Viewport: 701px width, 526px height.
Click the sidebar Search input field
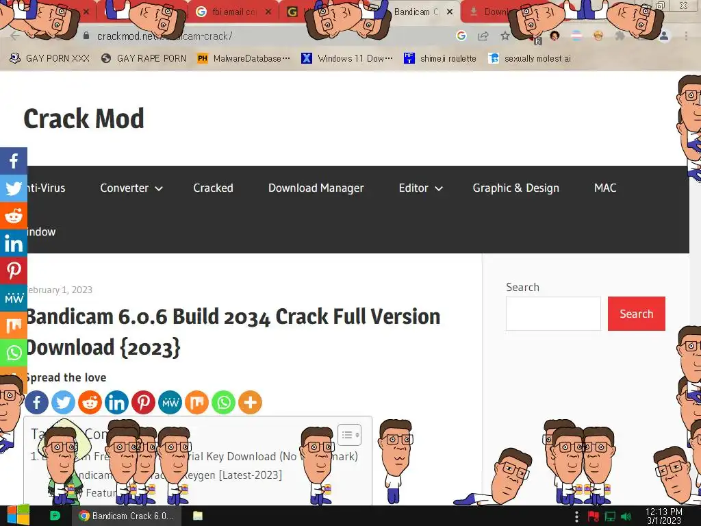(x=553, y=314)
